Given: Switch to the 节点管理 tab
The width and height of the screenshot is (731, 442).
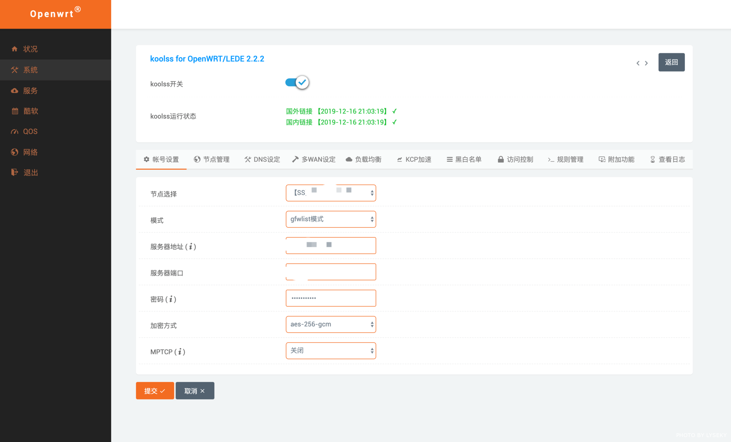Looking at the screenshot, I should click(x=212, y=160).
